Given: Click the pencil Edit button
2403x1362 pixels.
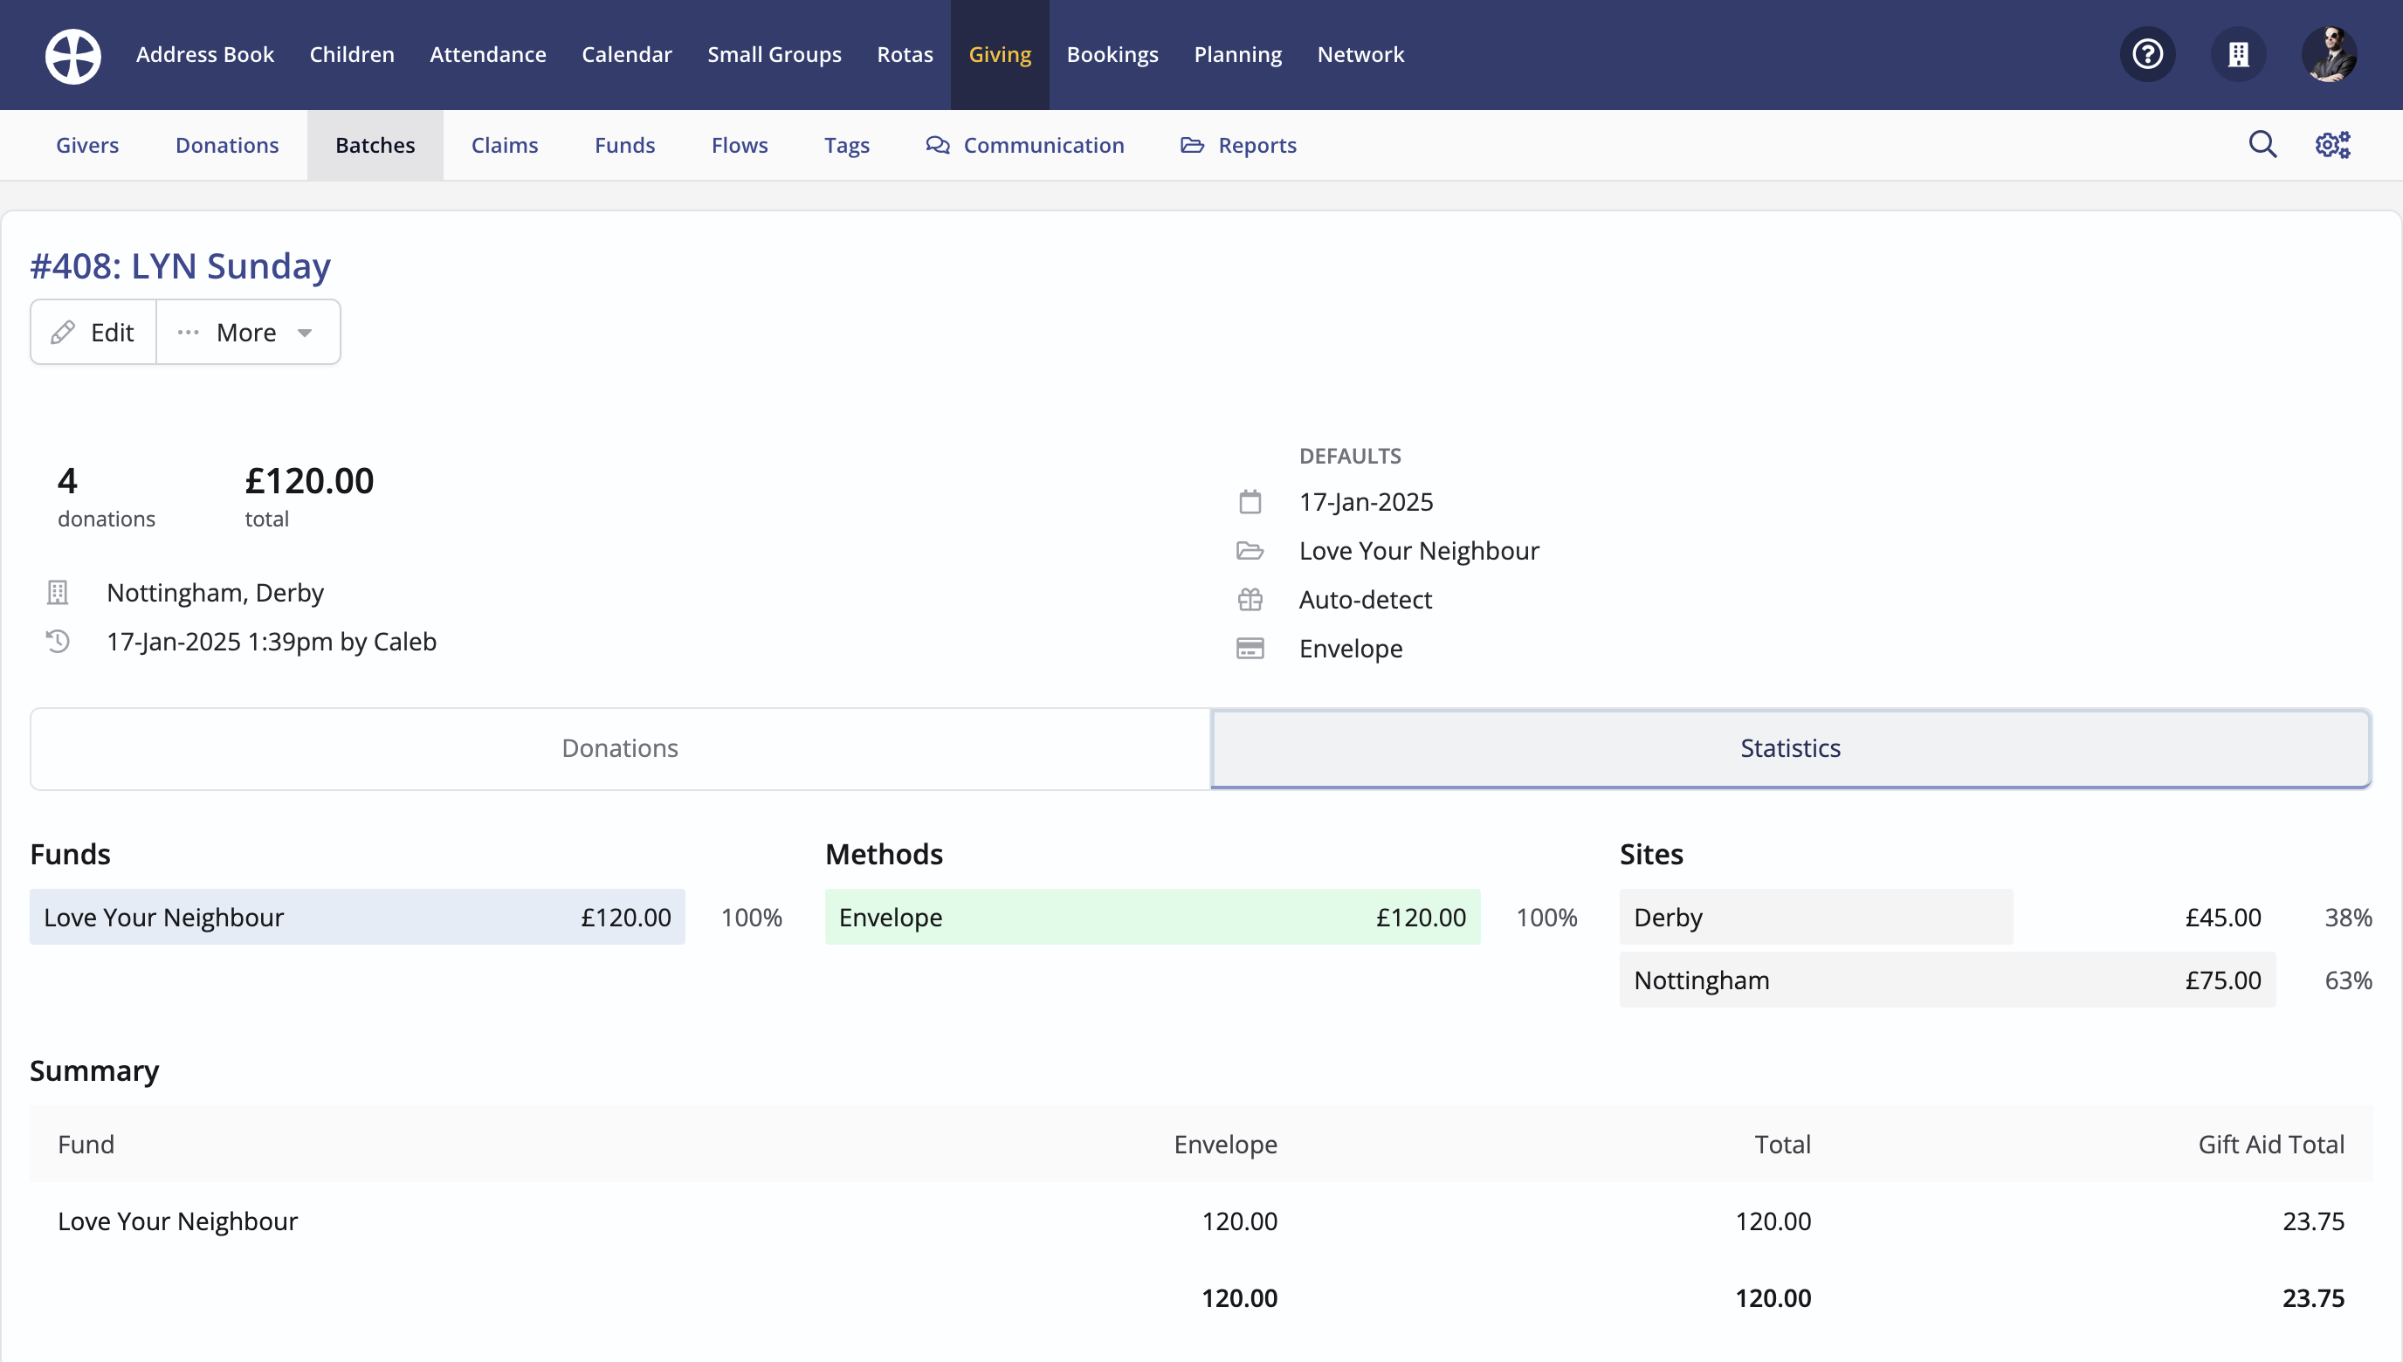Looking at the screenshot, I should point(93,332).
